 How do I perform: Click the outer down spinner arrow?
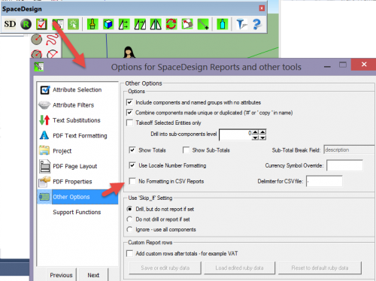click(x=262, y=137)
